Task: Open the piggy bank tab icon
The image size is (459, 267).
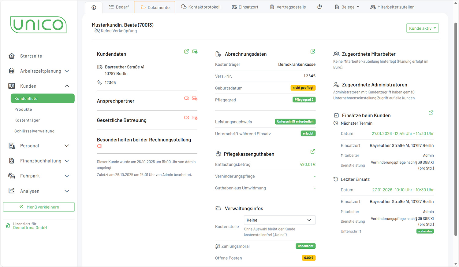Action: [320, 7]
